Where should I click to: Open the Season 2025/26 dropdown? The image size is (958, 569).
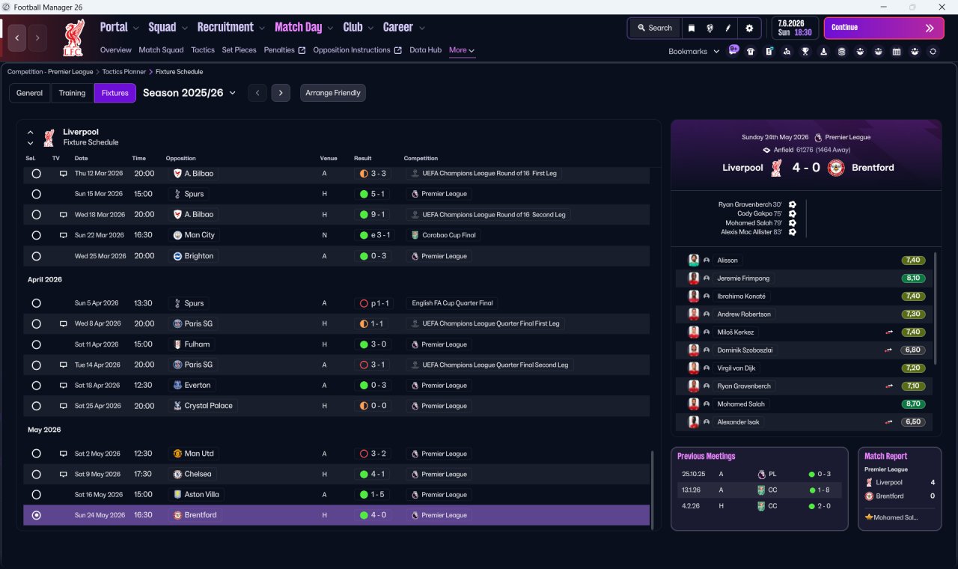point(189,93)
